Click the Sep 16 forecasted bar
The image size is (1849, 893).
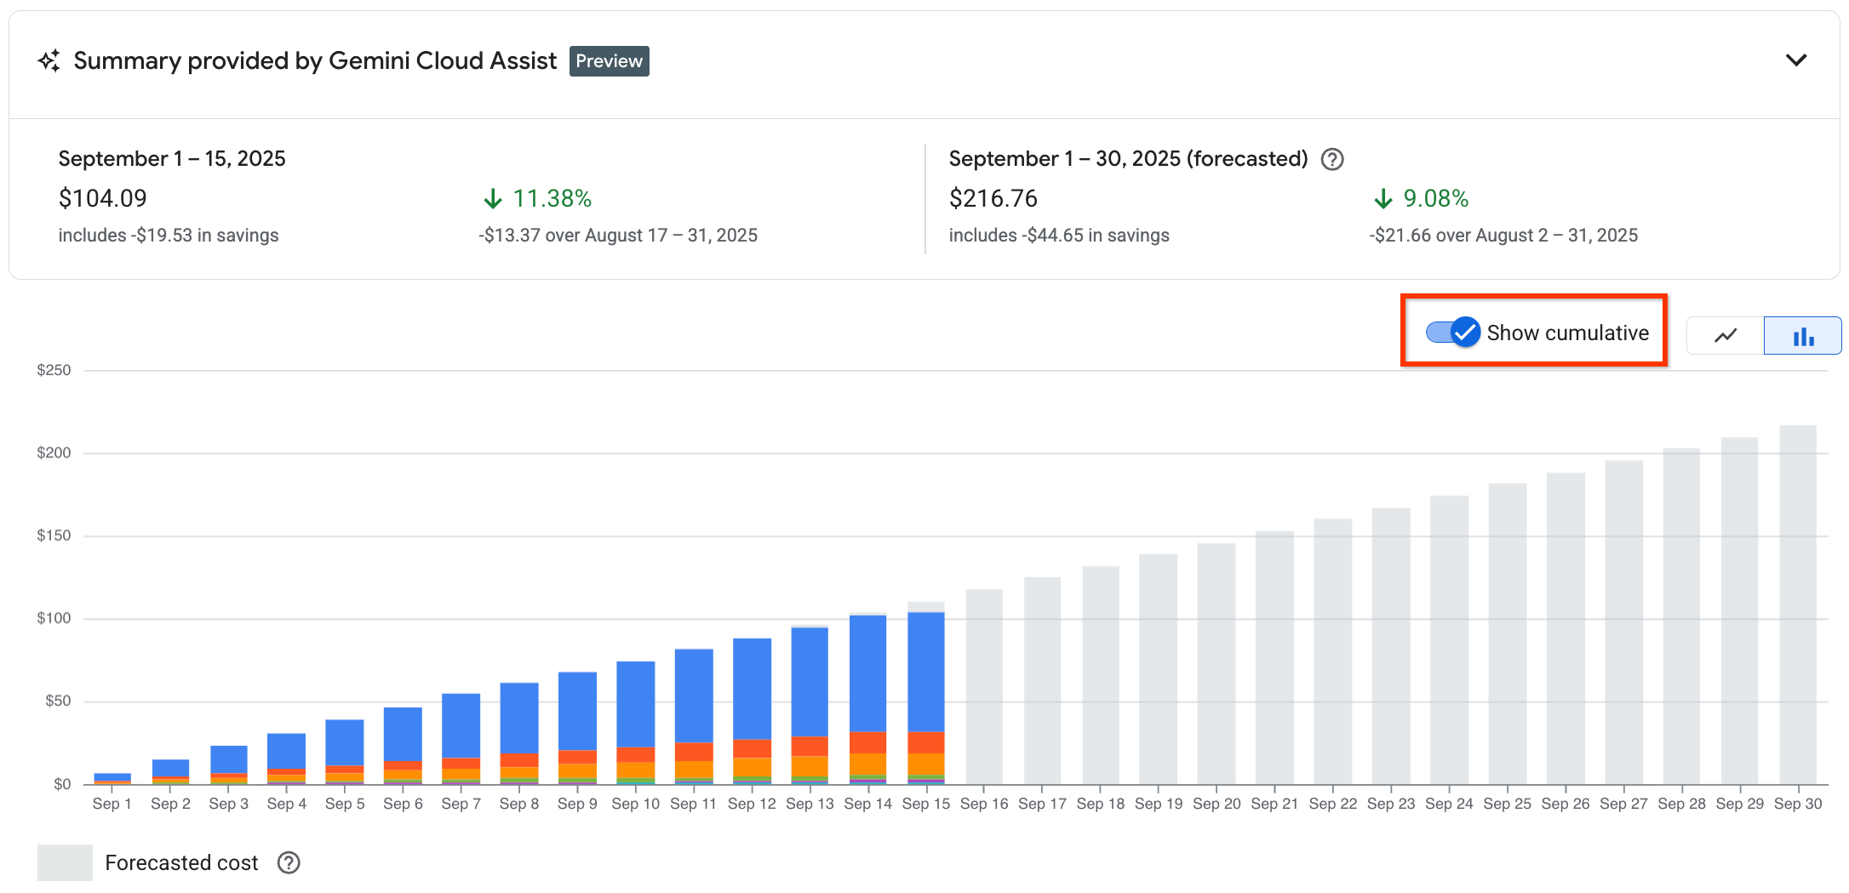(x=983, y=686)
